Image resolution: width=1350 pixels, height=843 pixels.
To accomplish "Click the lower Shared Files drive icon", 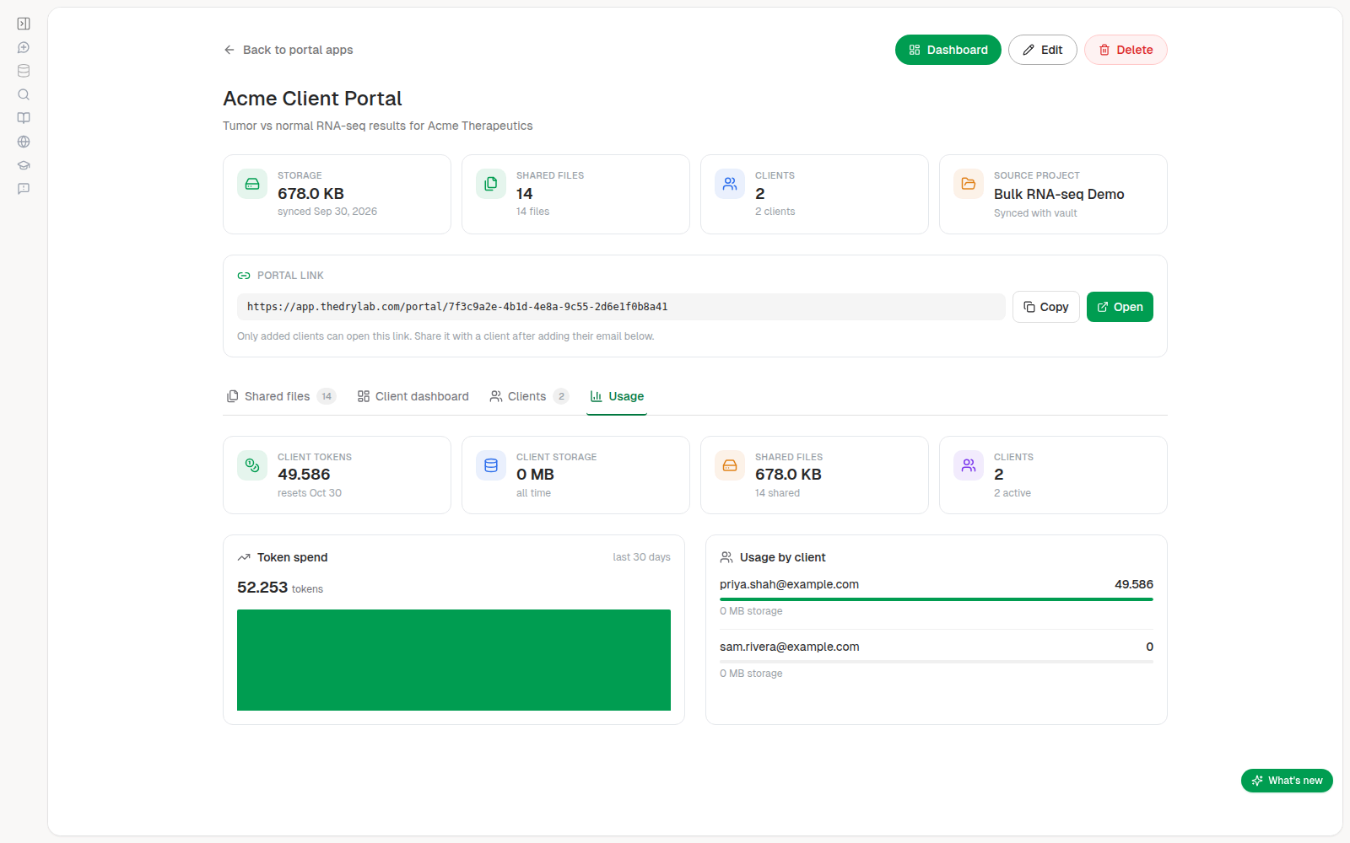I will 730,465.
